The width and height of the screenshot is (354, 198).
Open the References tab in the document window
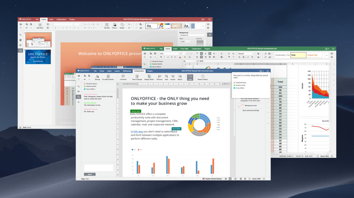pos(127,71)
